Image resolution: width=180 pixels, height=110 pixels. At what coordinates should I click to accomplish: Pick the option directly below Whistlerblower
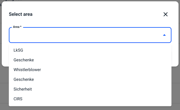pyautogui.click(x=24, y=79)
